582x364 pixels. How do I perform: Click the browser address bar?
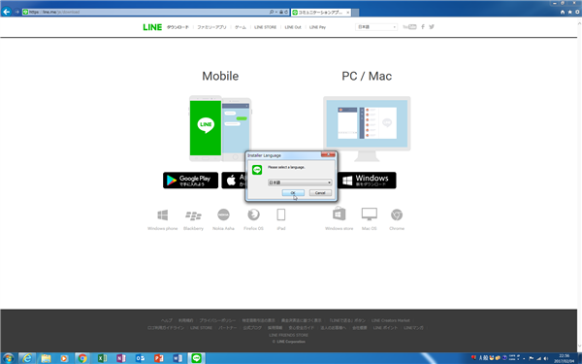145,12
